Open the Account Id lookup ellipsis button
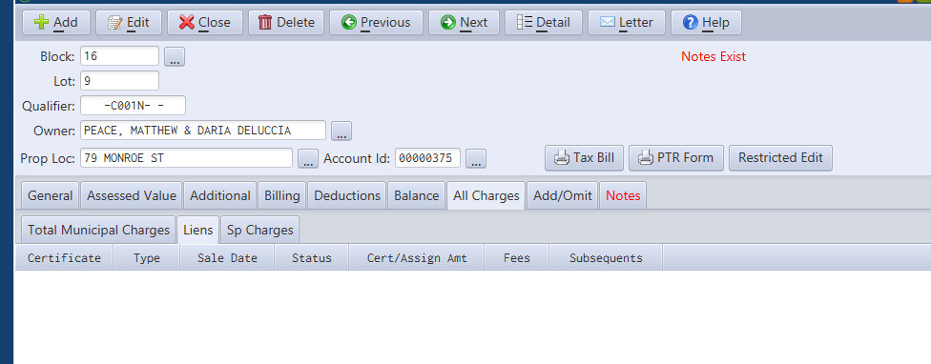The width and height of the screenshot is (931, 364). 476,159
